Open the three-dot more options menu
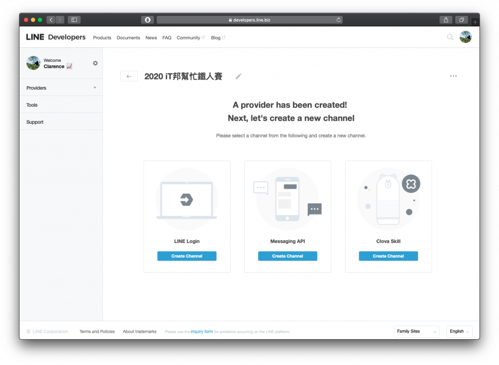The image size is (499, 365). [453, 76]
